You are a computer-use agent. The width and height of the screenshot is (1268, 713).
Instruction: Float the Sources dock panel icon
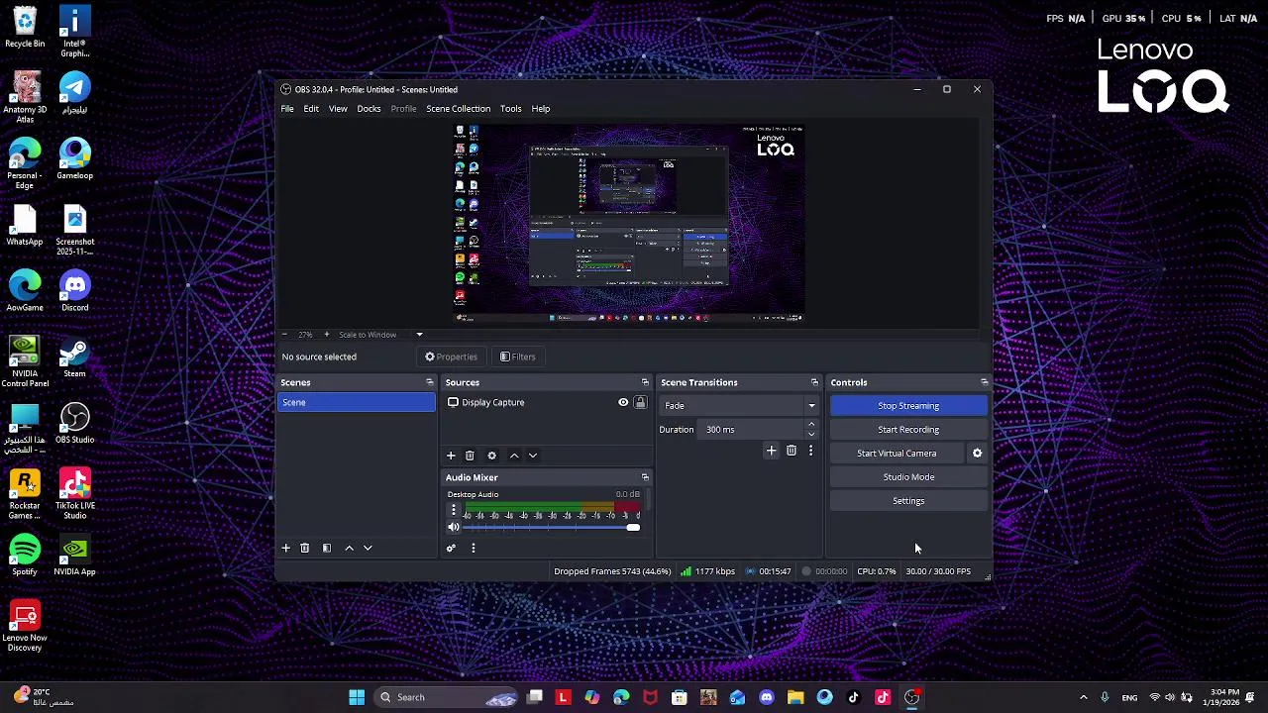[645, 382]
